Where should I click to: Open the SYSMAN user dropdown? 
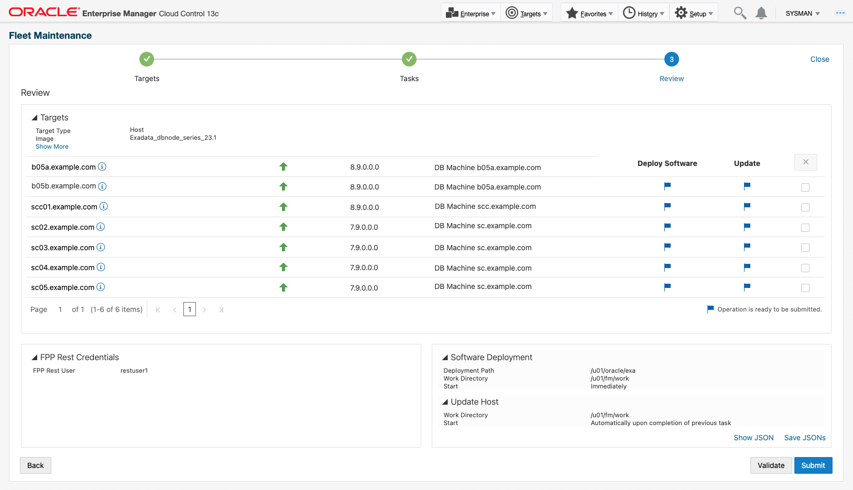pos(802,14)
